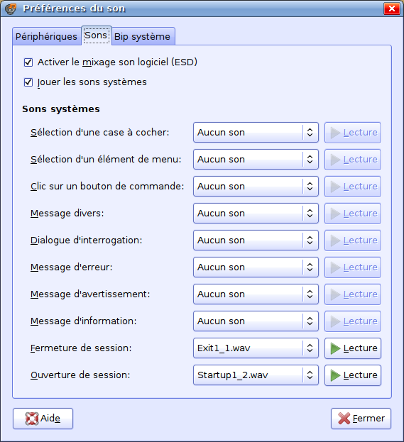
Task: Click the lifebuoy Aide help button
Action: 43,419
